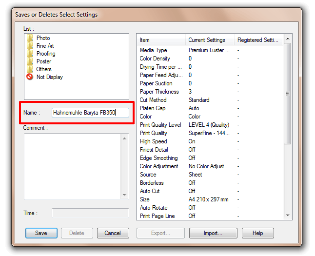Click the Fine Art list entry label

point(45,46)
